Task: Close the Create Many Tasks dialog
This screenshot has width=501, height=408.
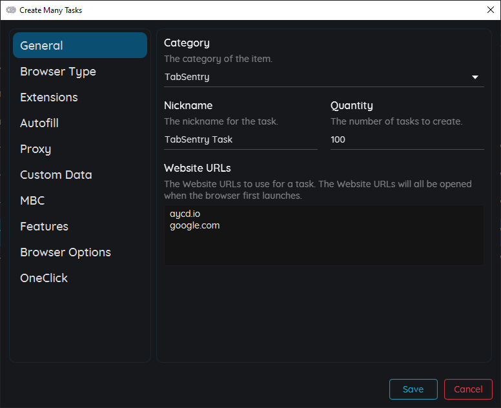Action: [491, 10]
